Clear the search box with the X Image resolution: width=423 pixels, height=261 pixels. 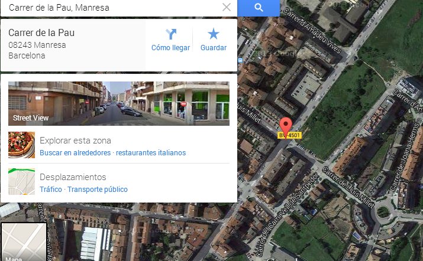coord(227,7)
